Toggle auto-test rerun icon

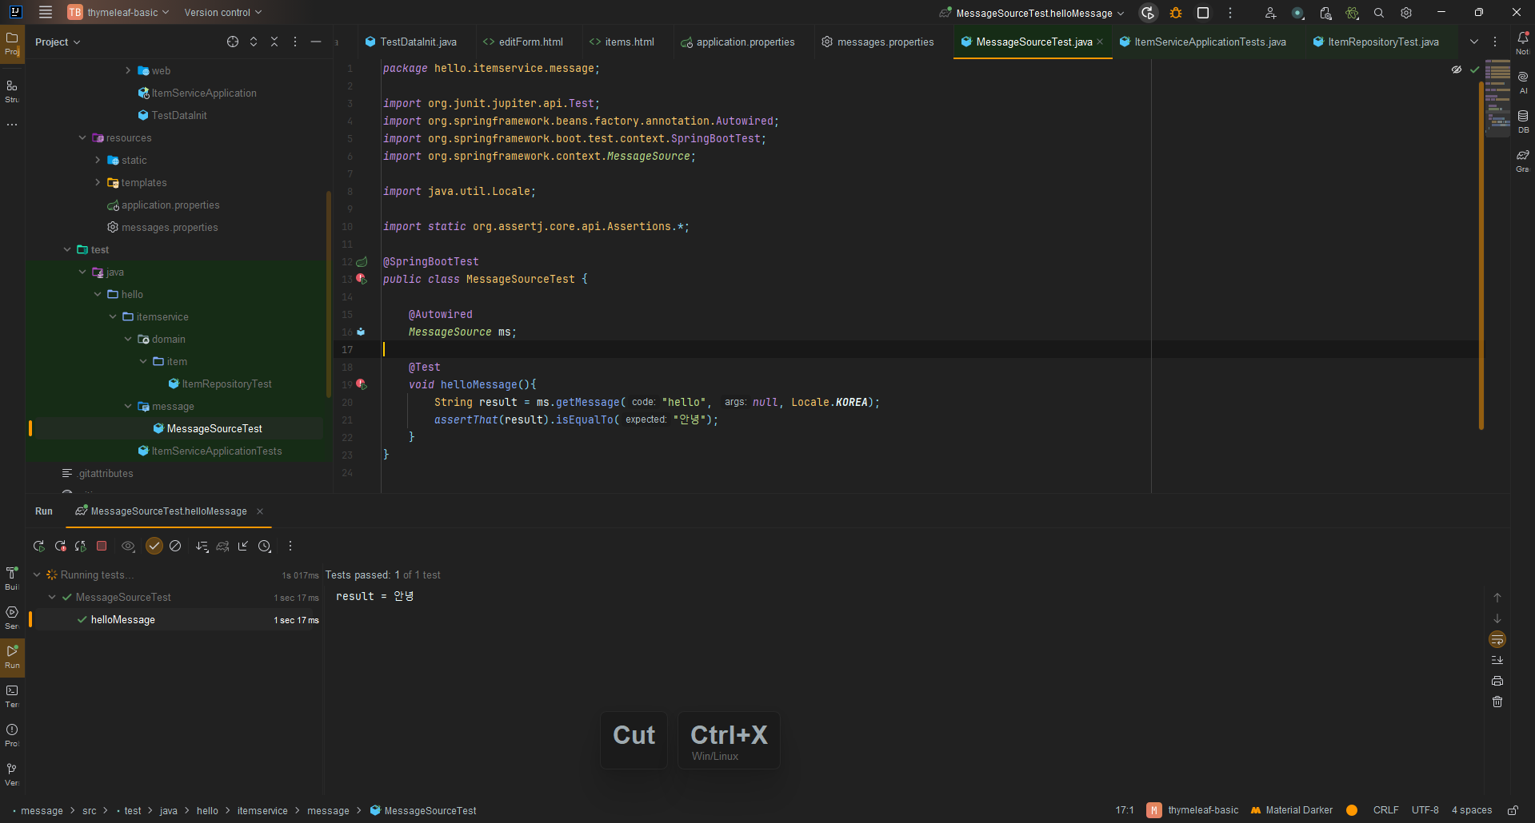[x=81, y=547]
